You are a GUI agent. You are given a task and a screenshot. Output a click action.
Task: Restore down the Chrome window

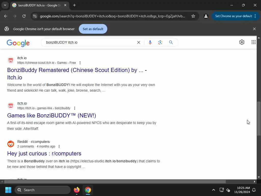pos(243,5)
